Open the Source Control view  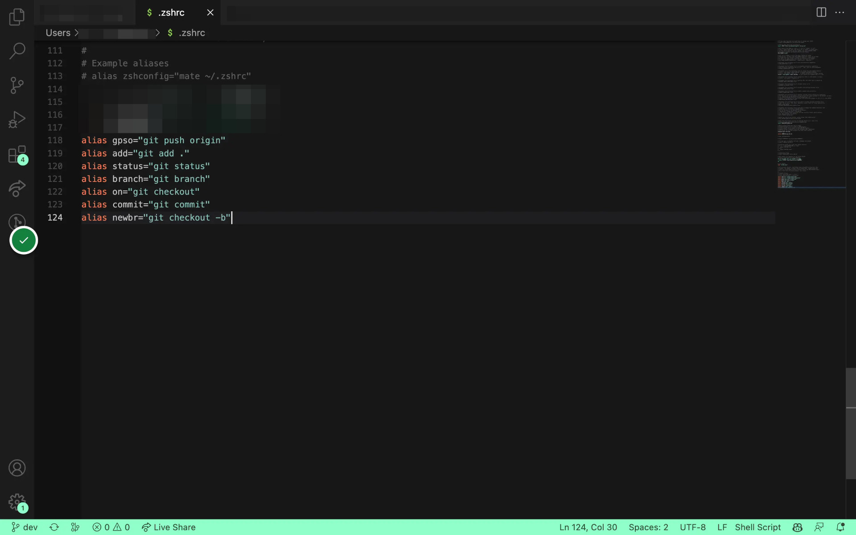(17, 85)
